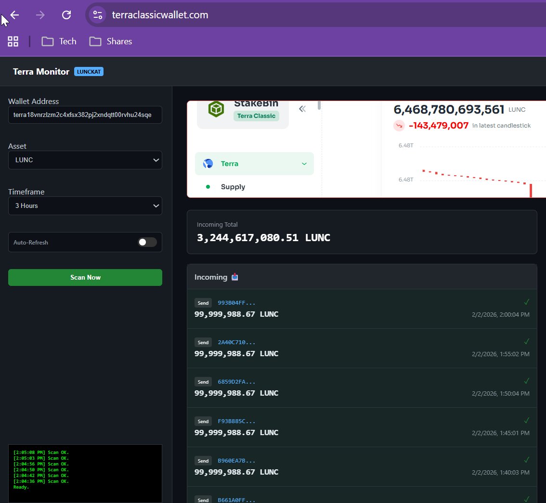Screen dimensions: 546x503
Task: Click Send tag on 993B04FF transaction
Action: coord(203,303)
